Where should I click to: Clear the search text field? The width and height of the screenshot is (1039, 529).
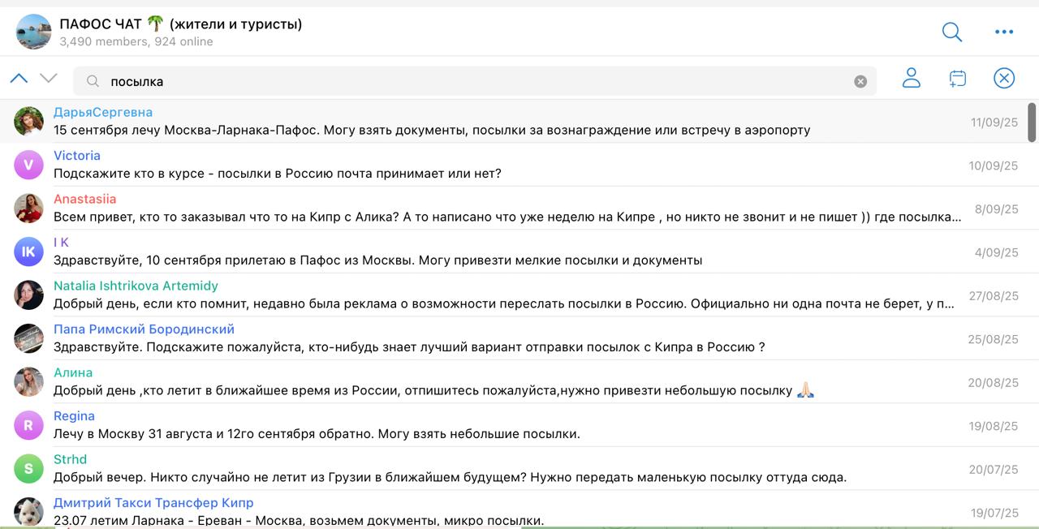pos(860,81)
